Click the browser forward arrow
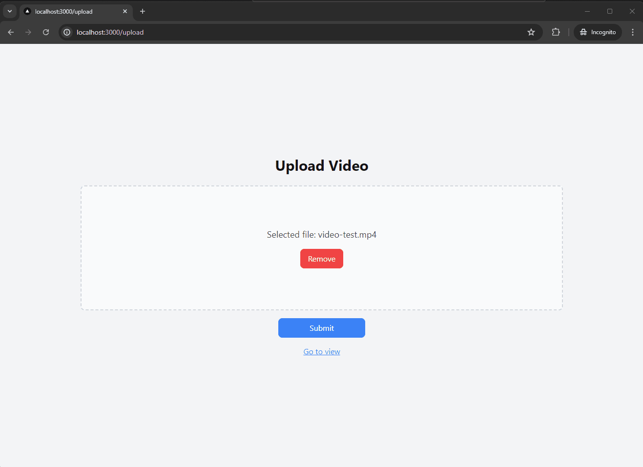The image size is (643, 467). (x=28, y=32)
